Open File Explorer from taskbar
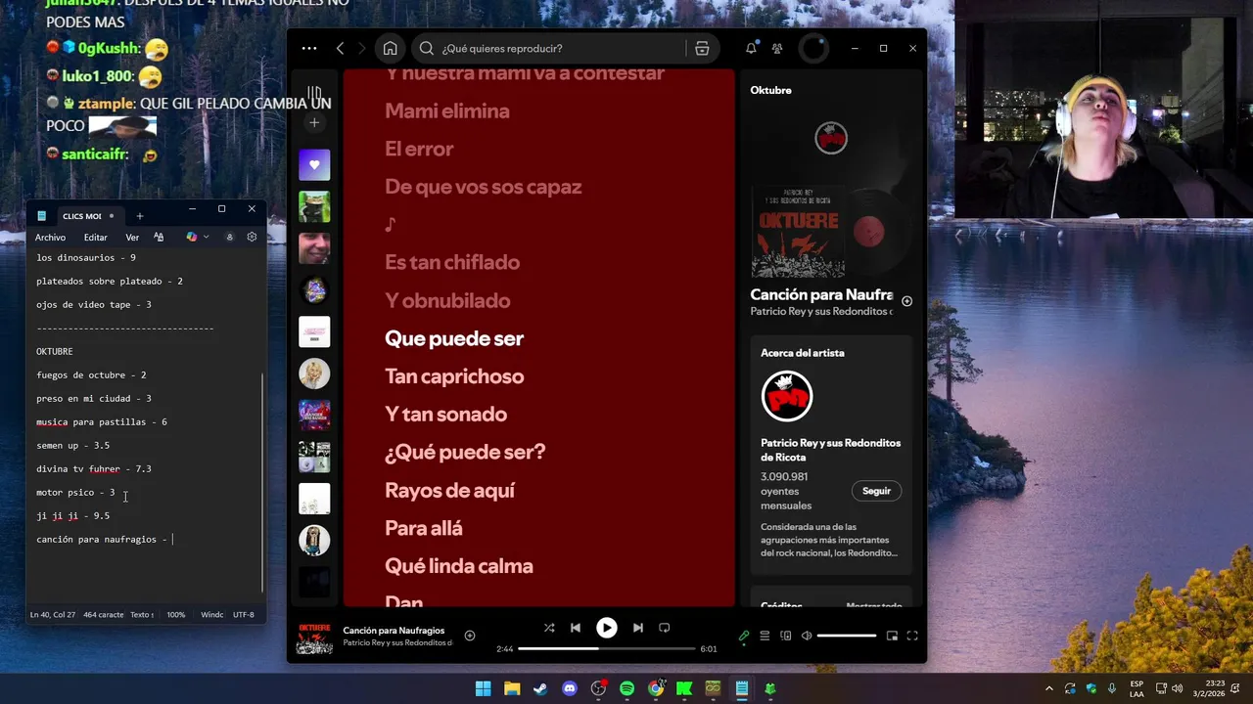Image resolution: width=1253 pixels, height=704 pixels. [512, 688]
